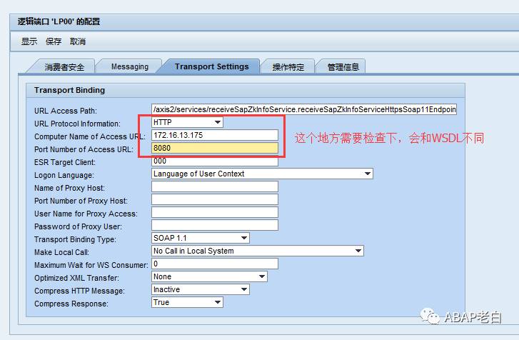519x340 pixels.
Task: Click the Name of Proxy Host field
Action: pos(215,186)
